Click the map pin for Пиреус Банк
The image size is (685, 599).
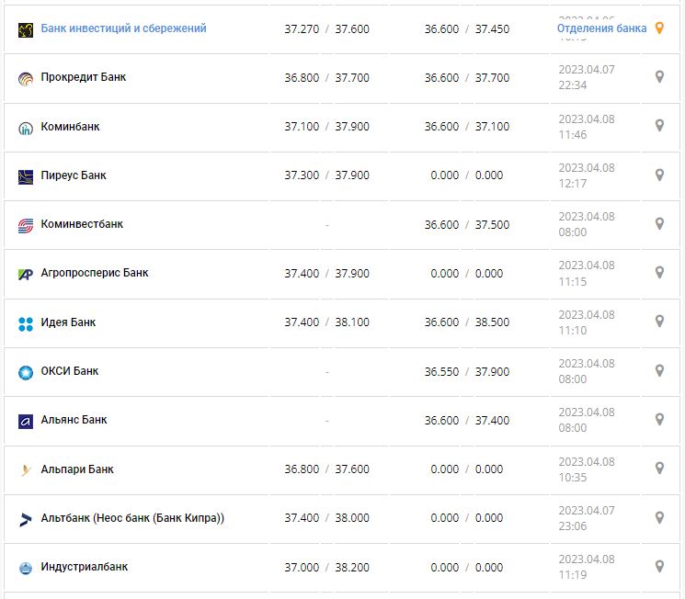(659, 175)
